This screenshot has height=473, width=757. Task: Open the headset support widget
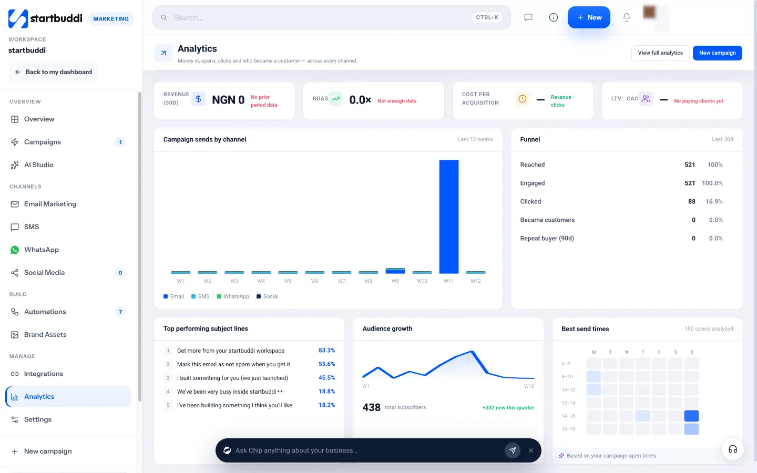[x=733, y=449]
